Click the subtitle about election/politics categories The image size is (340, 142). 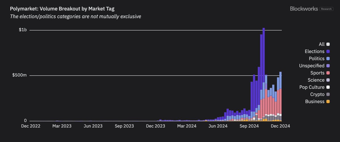click(x=75, y=17)
